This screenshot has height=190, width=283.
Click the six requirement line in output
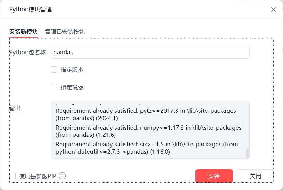147,148
